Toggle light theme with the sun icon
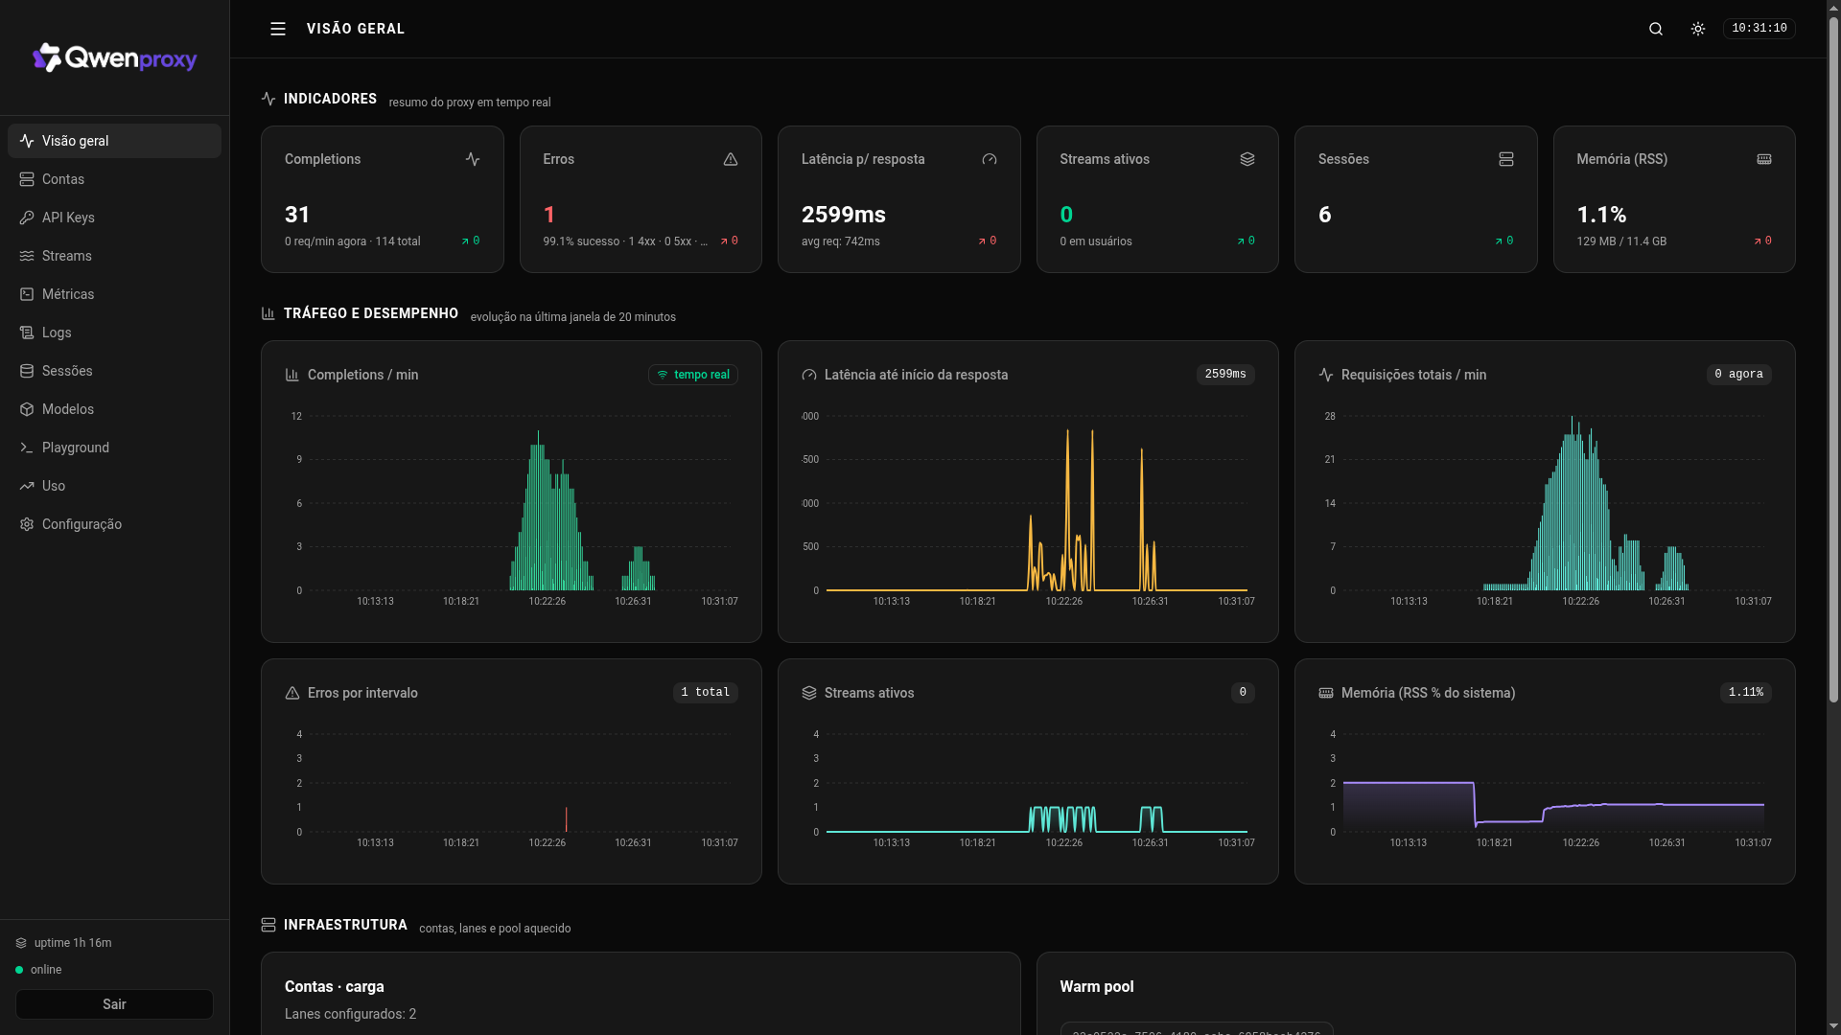The image size is (1841, 1035). pos(1698,29)
